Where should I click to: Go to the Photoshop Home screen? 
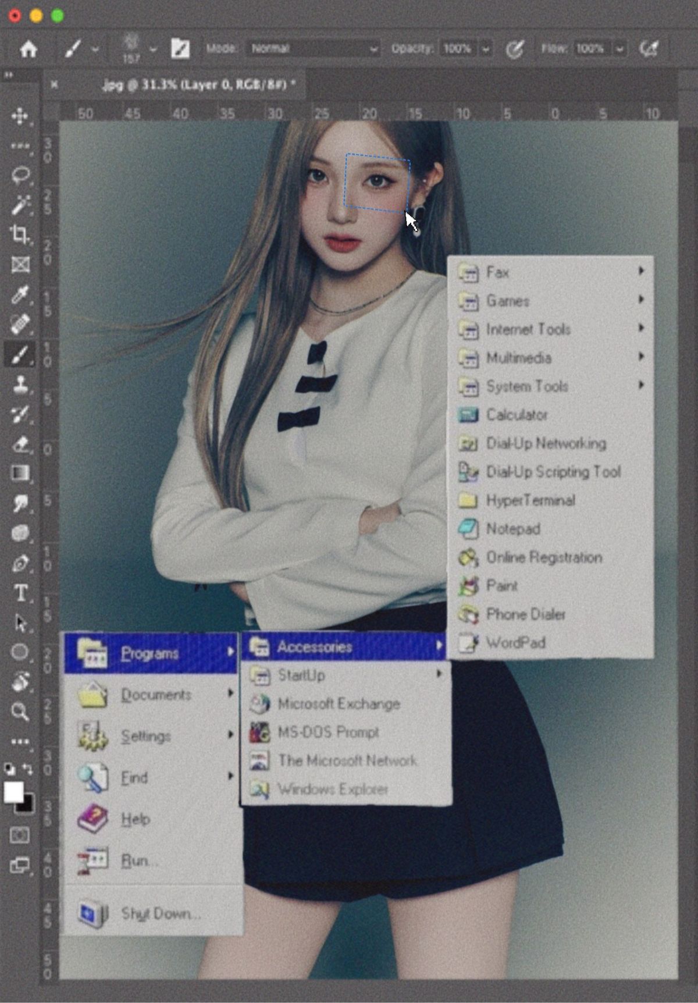click(28, 49)
